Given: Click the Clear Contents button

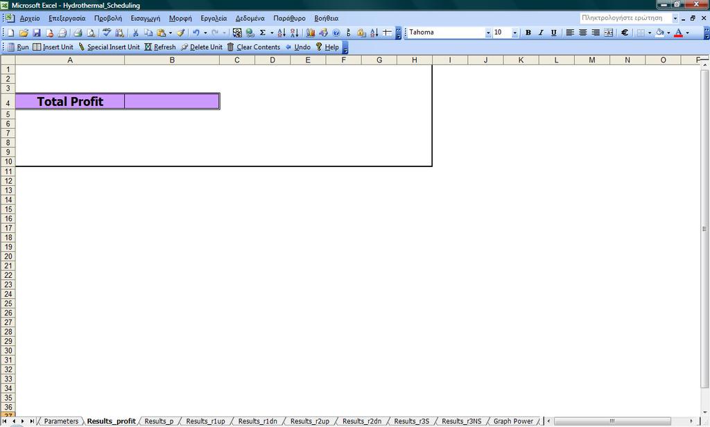Looking at the screenshot, I should pos(254,47).
